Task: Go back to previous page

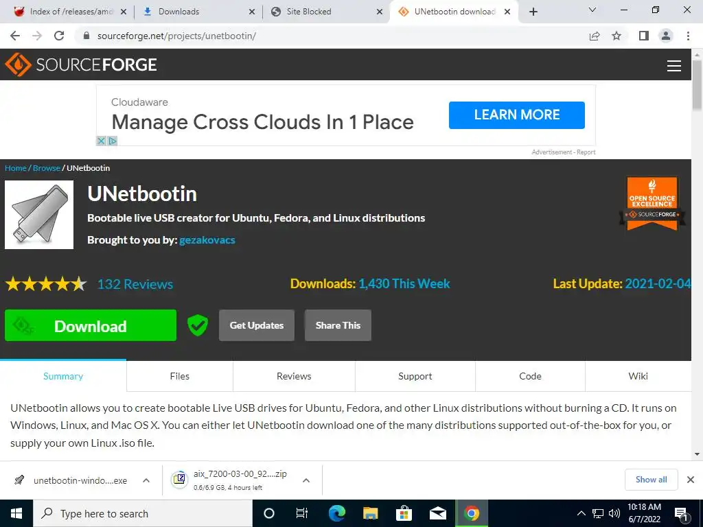Action: [x=15, y=36]
